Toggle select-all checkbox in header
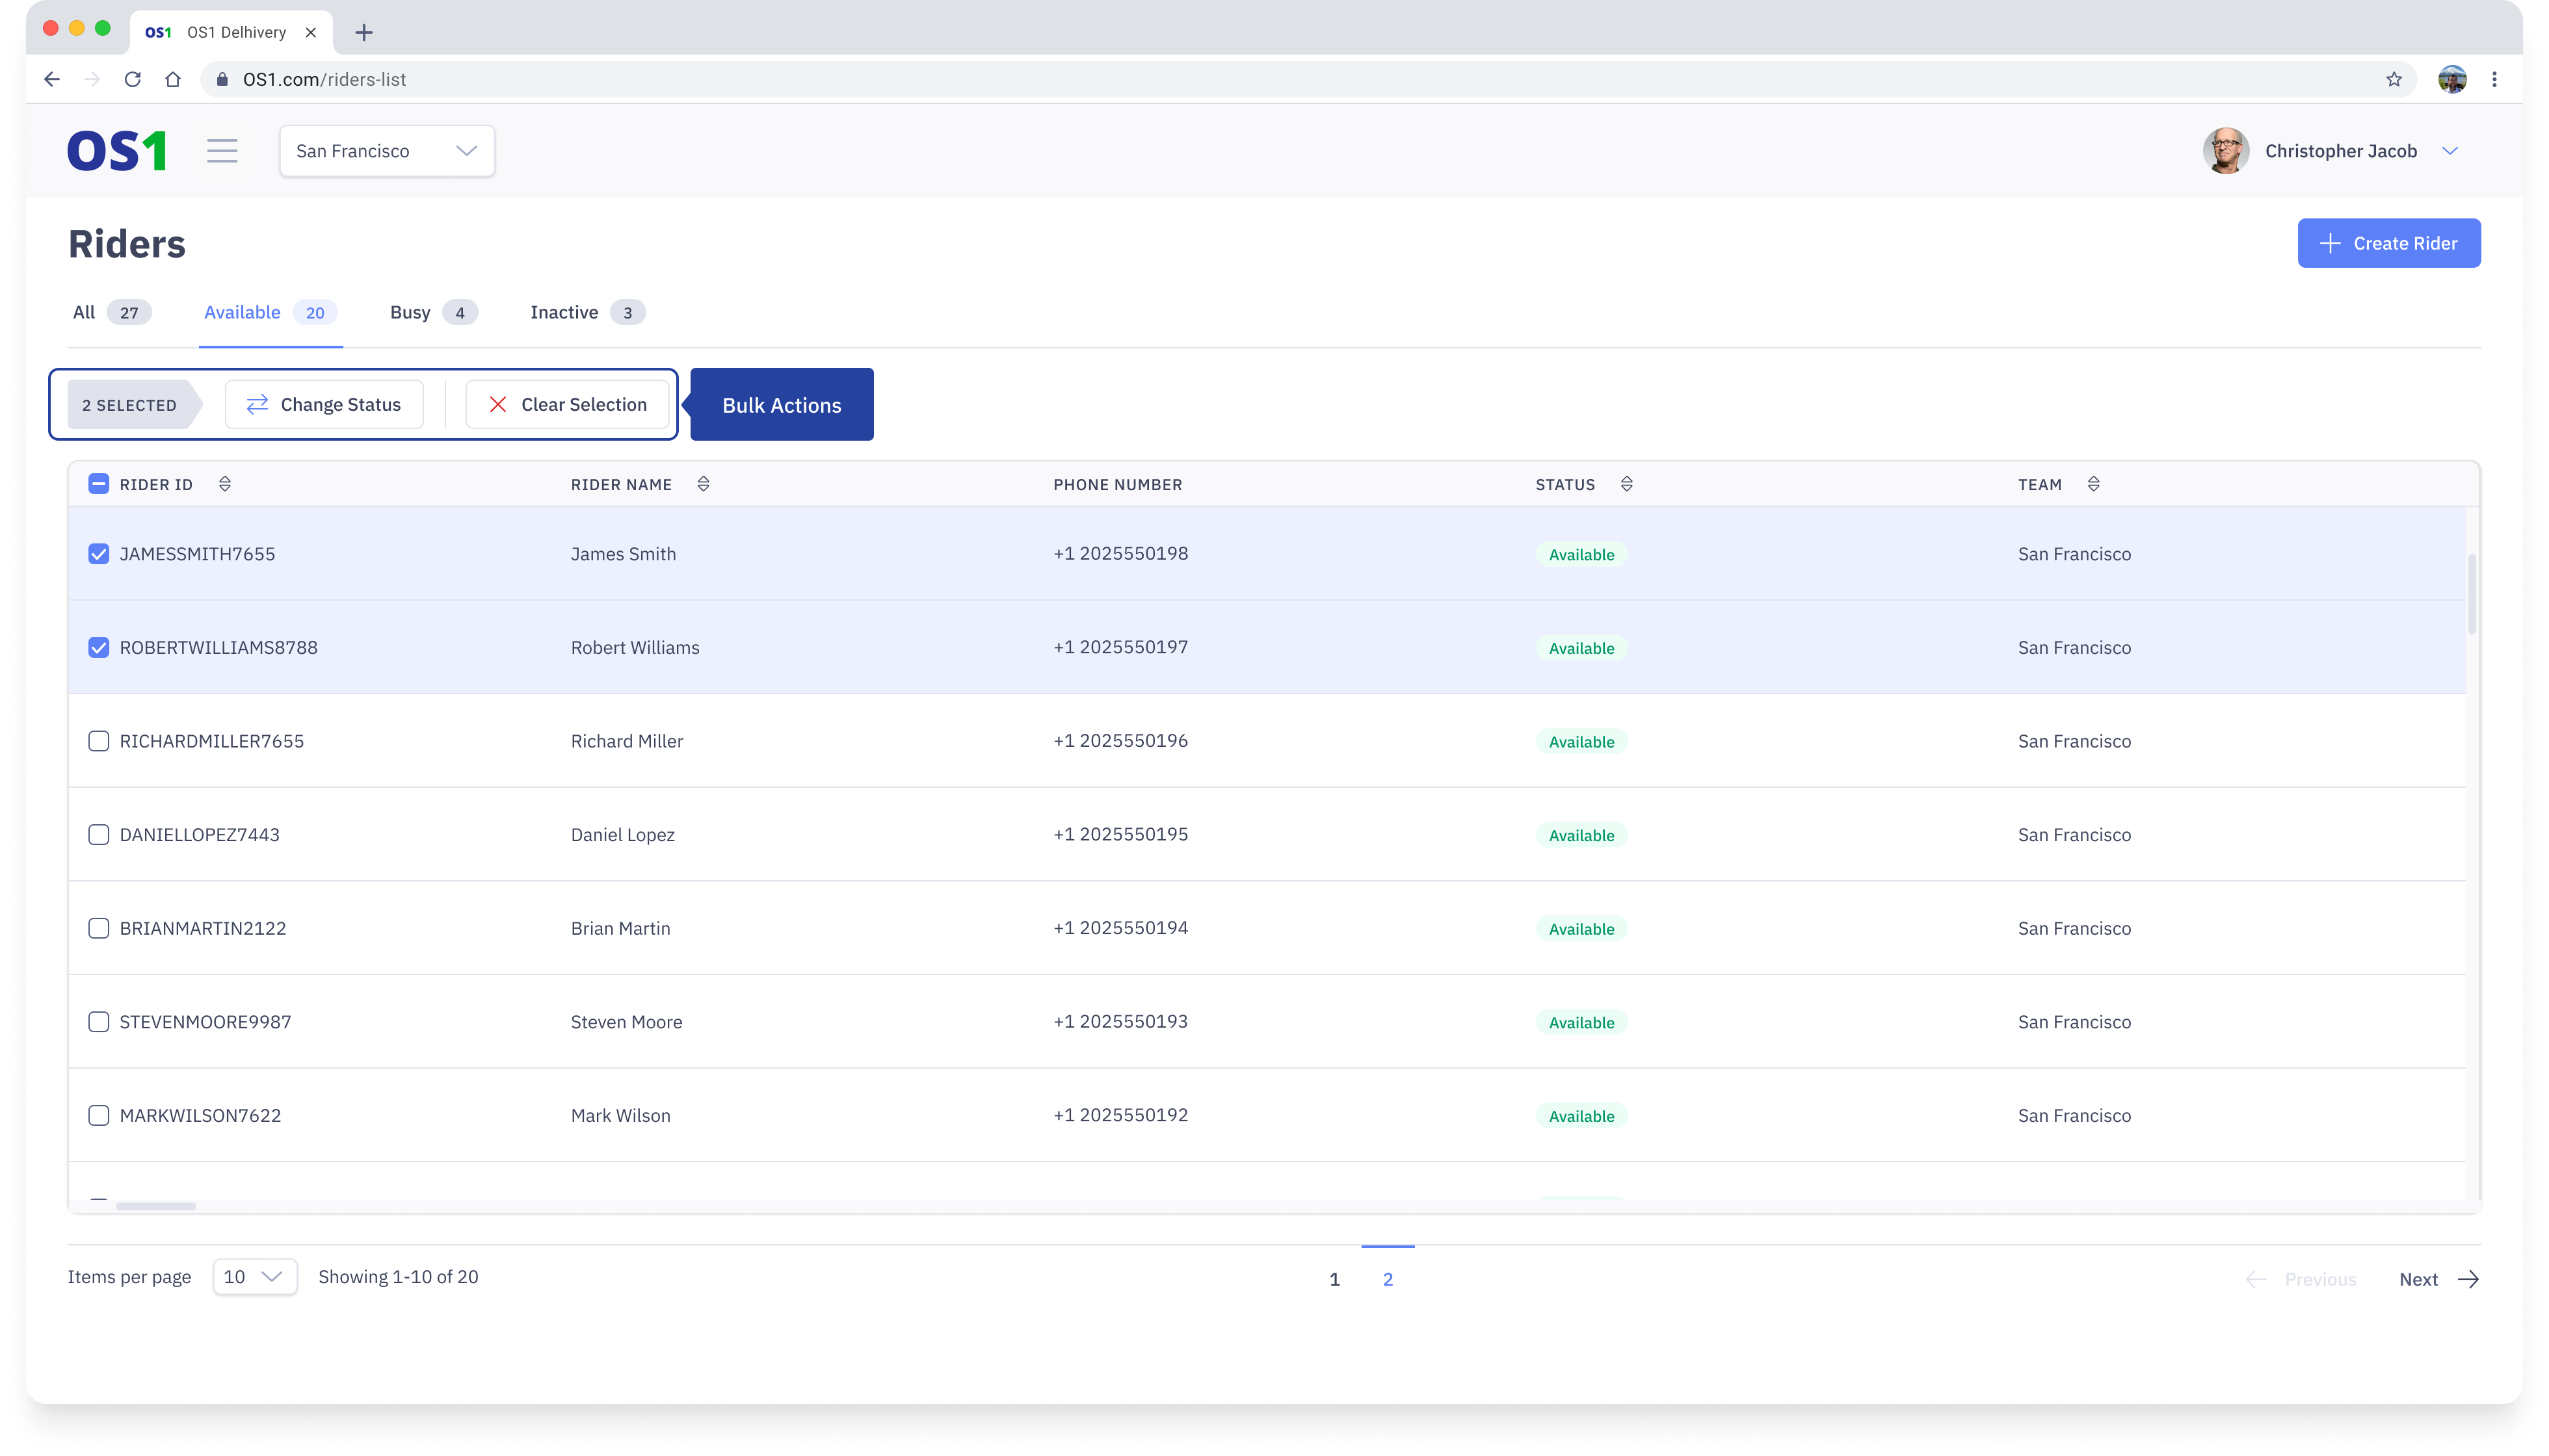The height and width of the screenshot is (1456, 2549). click(98, 484)
